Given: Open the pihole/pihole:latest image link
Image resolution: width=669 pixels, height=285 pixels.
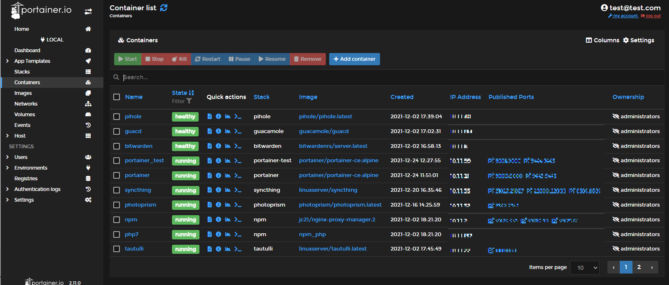Looking at the screenshot, I should point(325,117).
